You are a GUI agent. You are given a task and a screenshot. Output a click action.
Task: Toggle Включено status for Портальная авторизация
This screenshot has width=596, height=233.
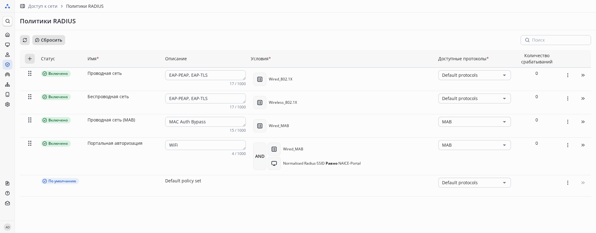[56, 144]
